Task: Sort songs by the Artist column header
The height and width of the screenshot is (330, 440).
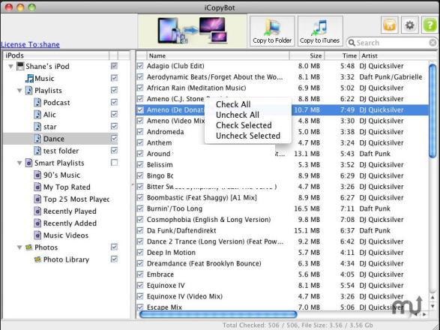Action: pyautogui.click(x=398, y=55)
